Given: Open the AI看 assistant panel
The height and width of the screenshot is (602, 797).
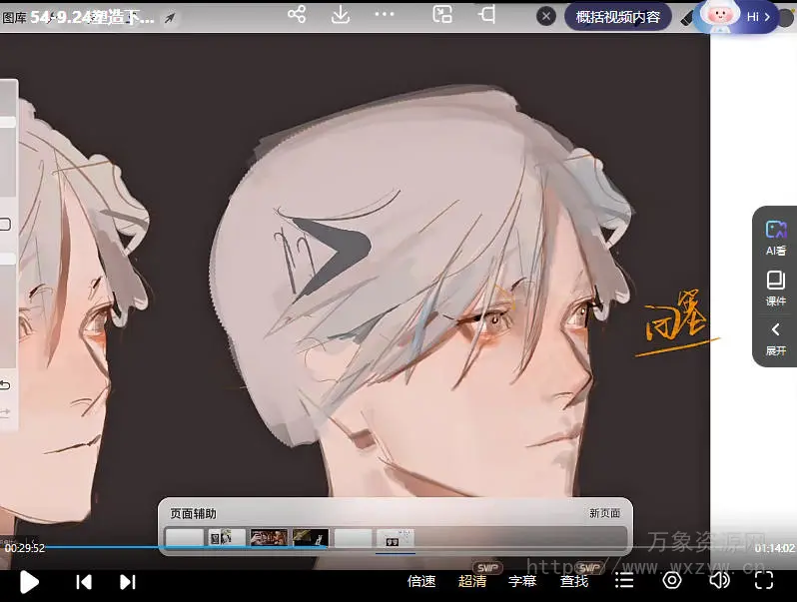Looking at the screenshot, I should tap(775, 238).
